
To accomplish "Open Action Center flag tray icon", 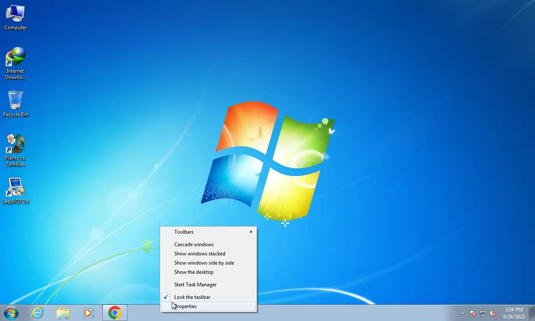I will tap(473, 313).
